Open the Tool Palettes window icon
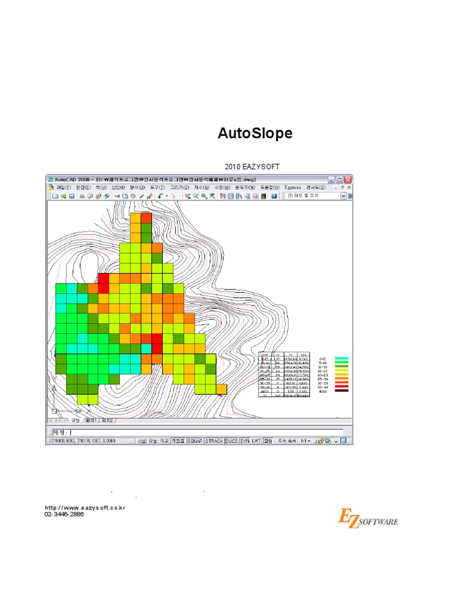 pos(239,196)
